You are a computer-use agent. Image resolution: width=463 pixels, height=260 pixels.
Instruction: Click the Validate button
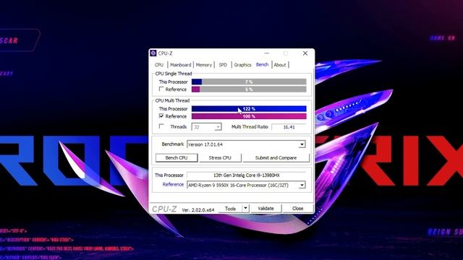tap(266, 209)
